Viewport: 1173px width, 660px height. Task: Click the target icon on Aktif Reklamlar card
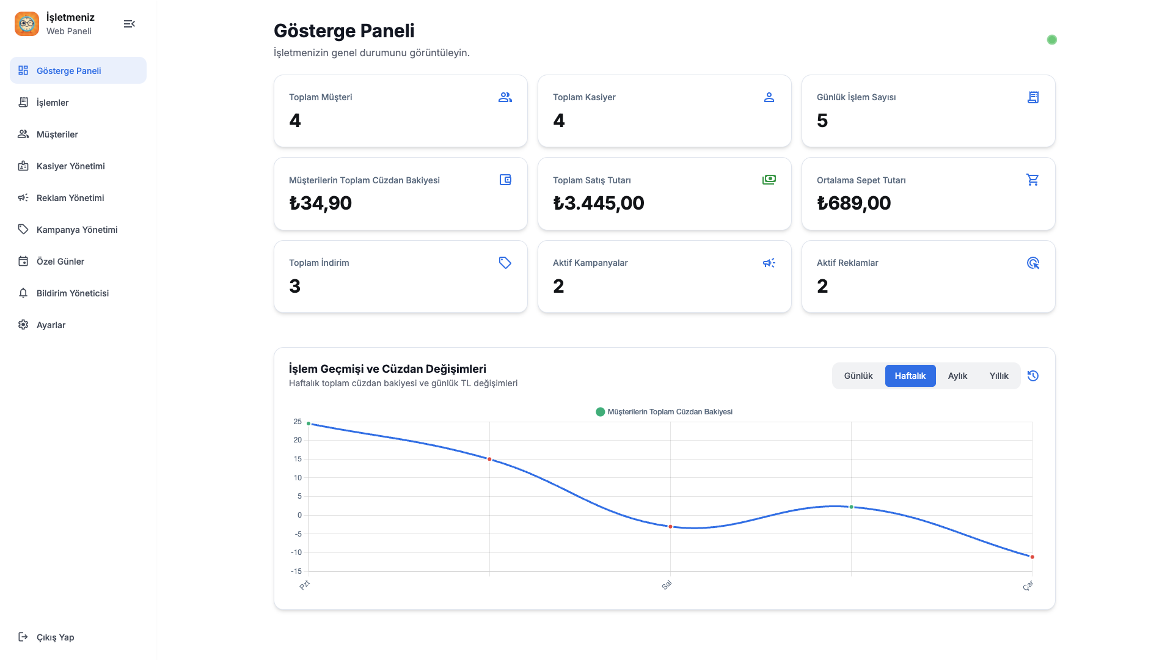pos(1032,263)
